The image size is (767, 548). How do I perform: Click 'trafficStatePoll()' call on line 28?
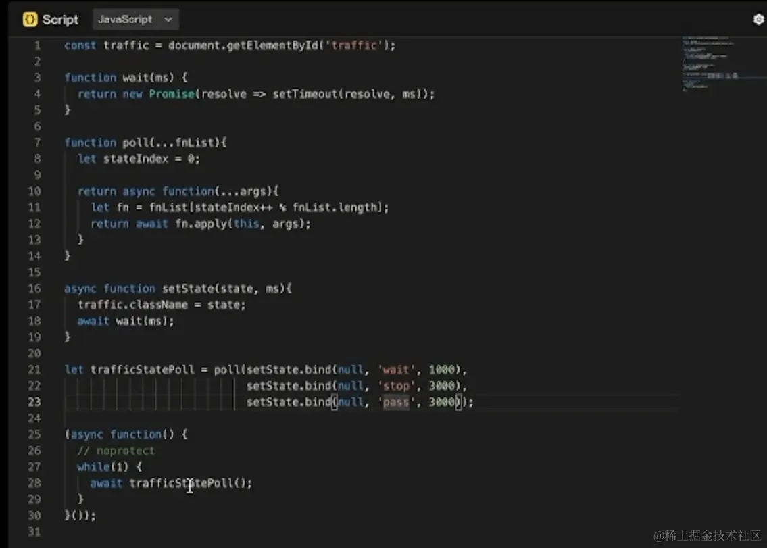(188, 483)
